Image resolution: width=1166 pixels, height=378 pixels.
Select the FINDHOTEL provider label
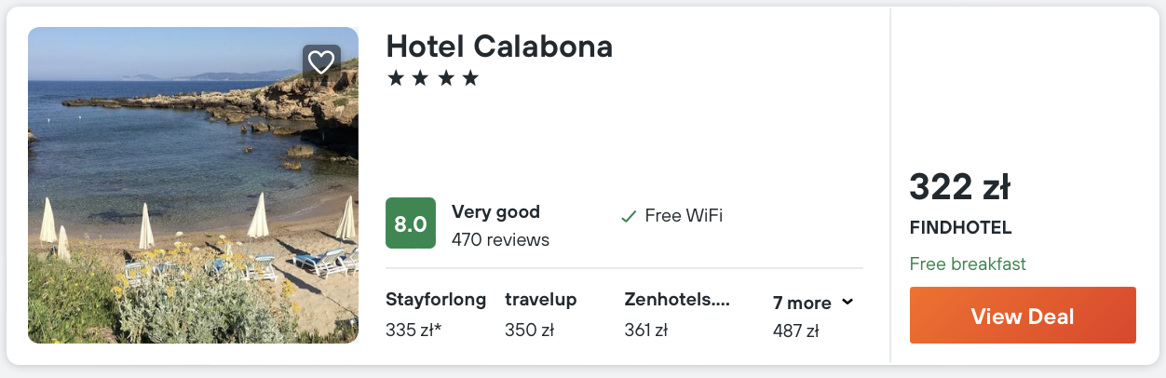[960, 228]
